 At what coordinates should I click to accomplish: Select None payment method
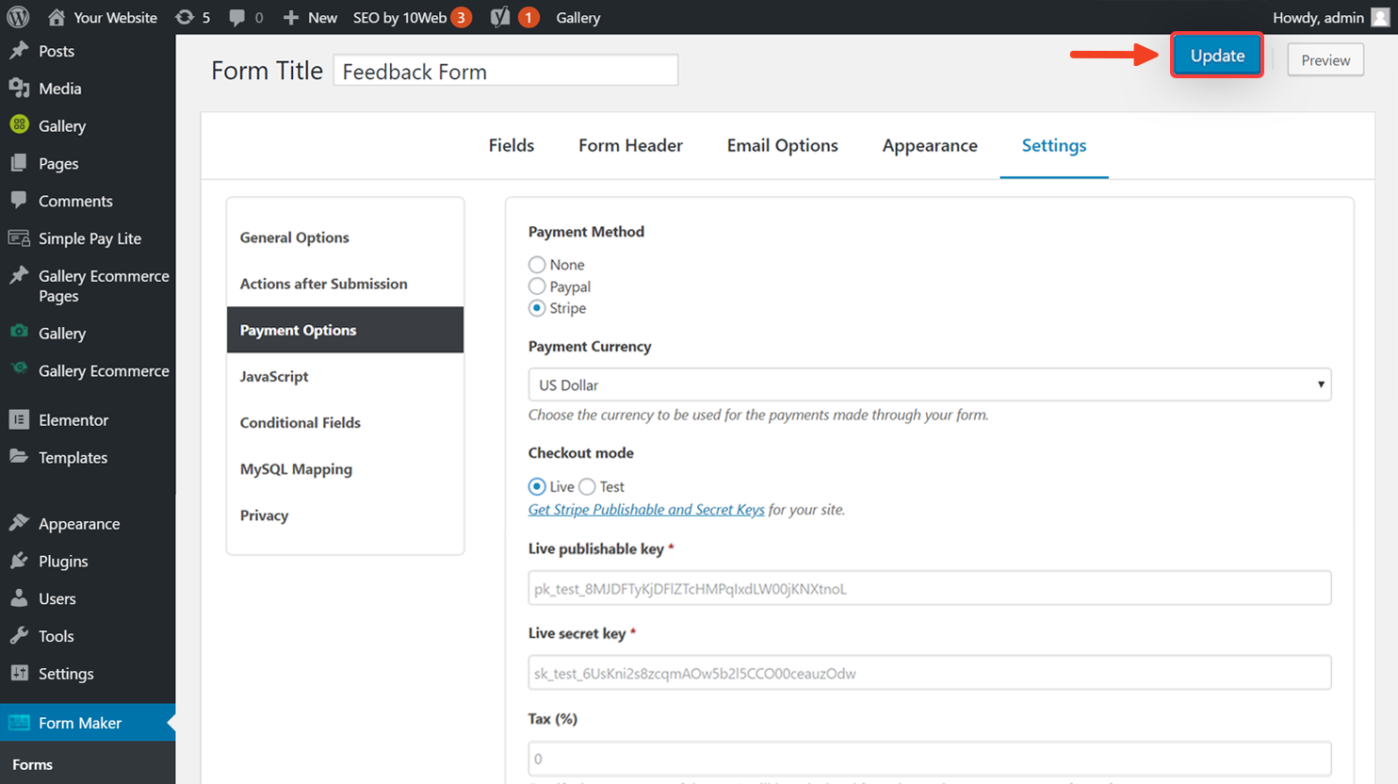coord(537,265)
